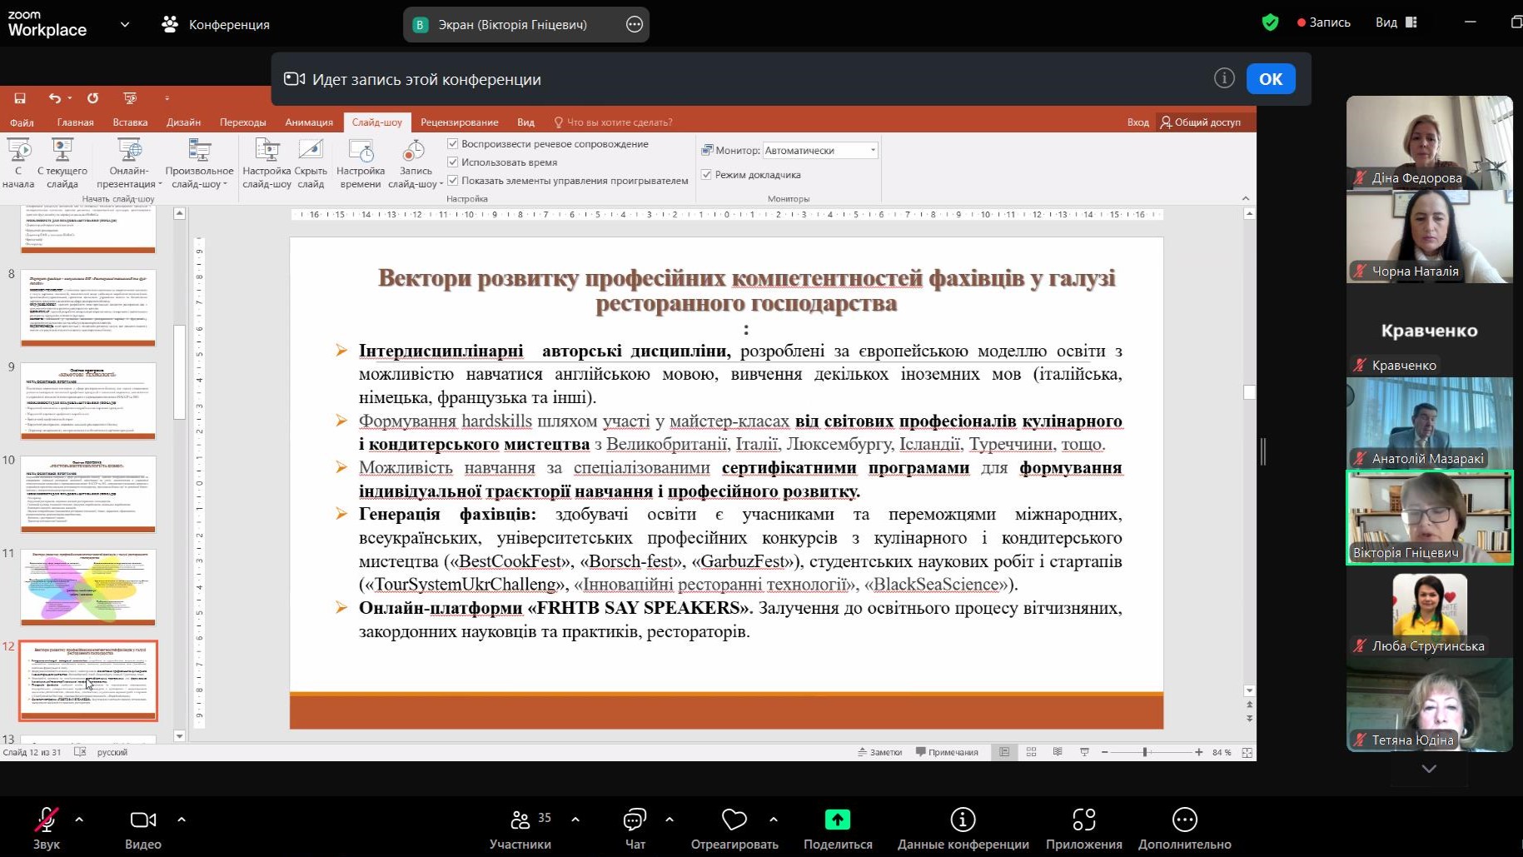Expand more participants chevron below Тетяна Юдіна
This screenshot has width=1523, height=857.
coord(1429,769)
